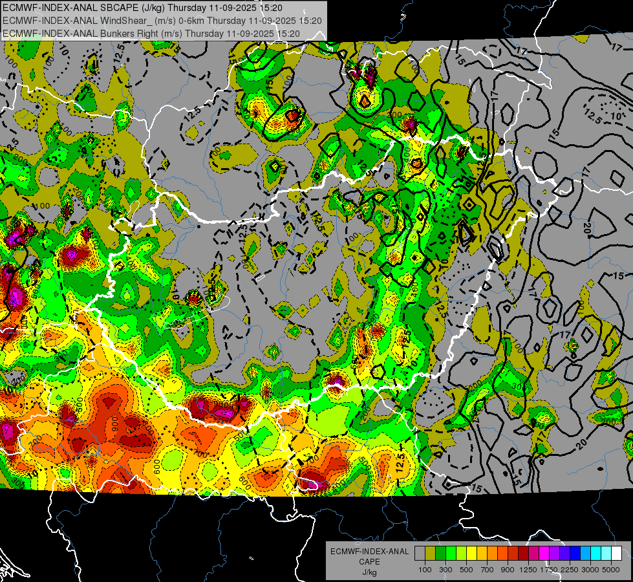This screenshot has height=582, width=633.
Task: Click the olive swatch in the CAPE legend
Action: point(431,554)
